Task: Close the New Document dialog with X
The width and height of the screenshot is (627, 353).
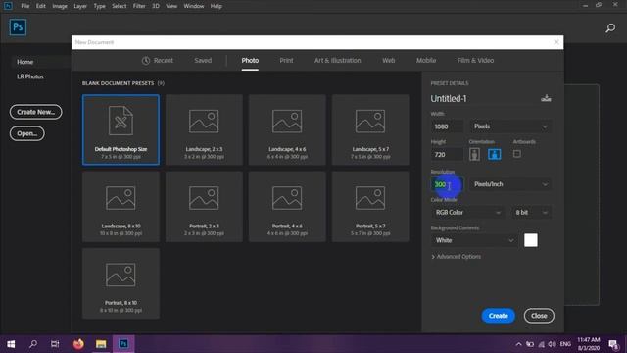Action: [x=556, y=42]
